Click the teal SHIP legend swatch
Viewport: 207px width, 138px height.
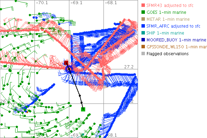click(x=143, y=33)
